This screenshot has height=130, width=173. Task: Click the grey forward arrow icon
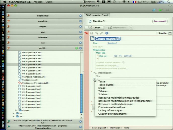pos(167,10)
